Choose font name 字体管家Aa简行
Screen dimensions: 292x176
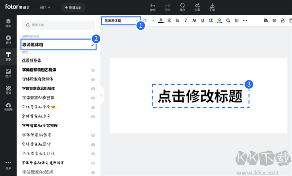36,144
